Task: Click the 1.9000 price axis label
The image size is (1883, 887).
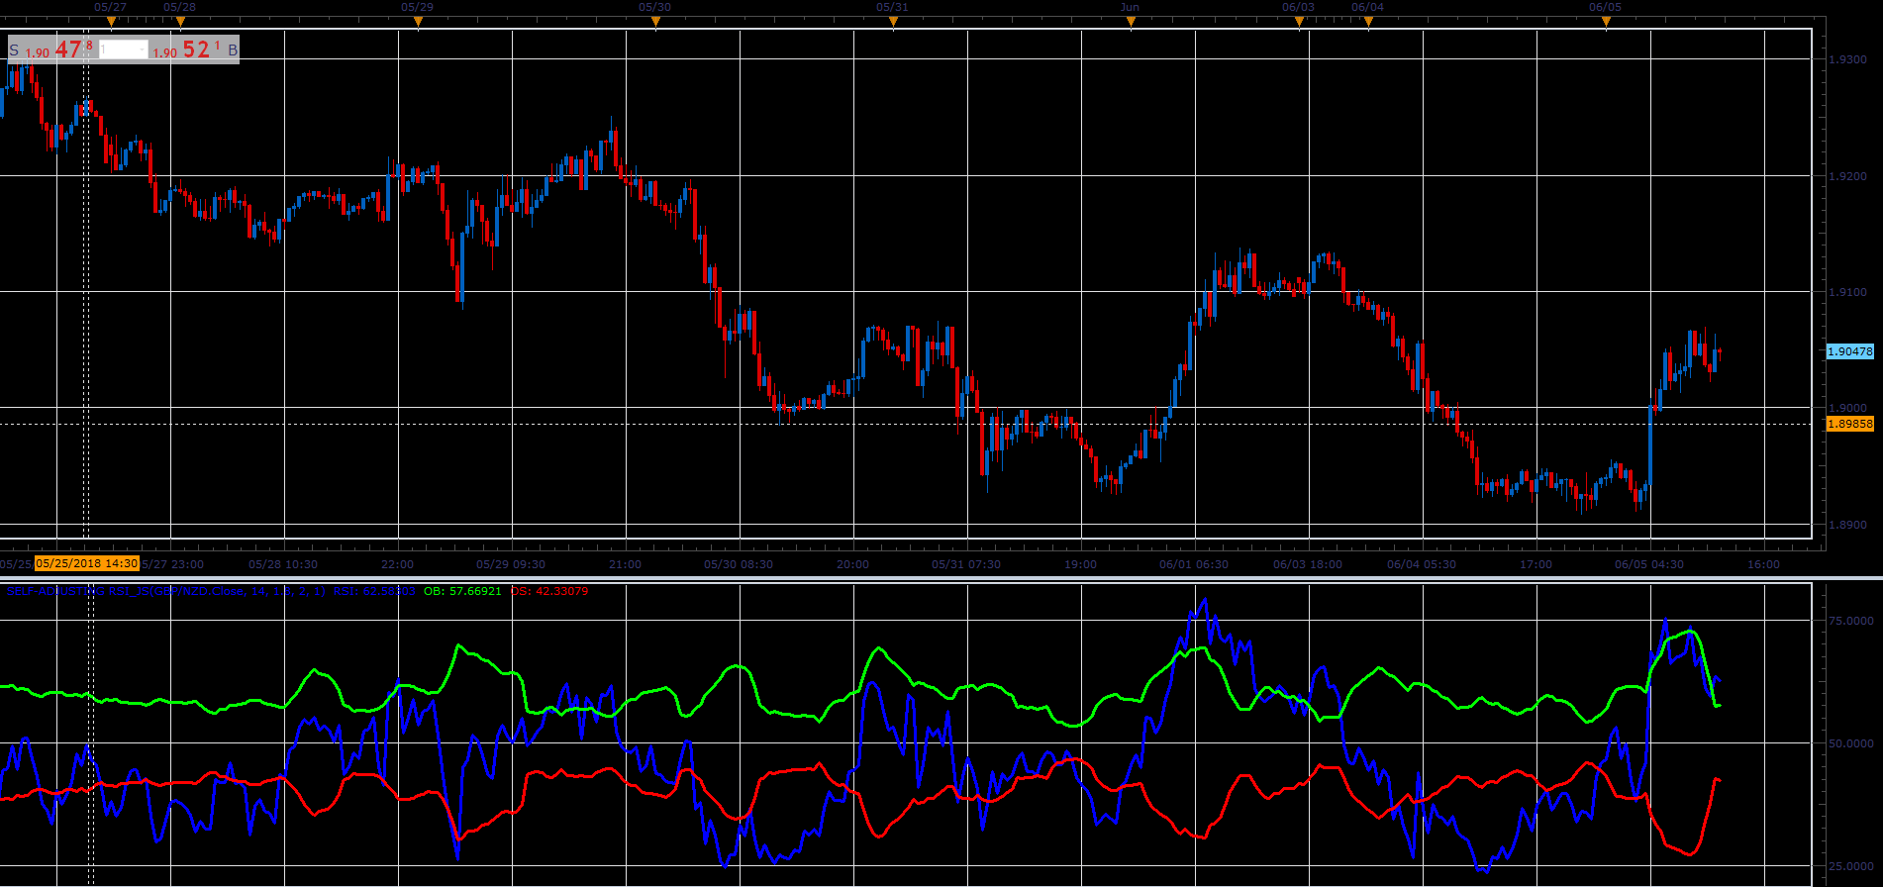Action: pos(1847,408)
